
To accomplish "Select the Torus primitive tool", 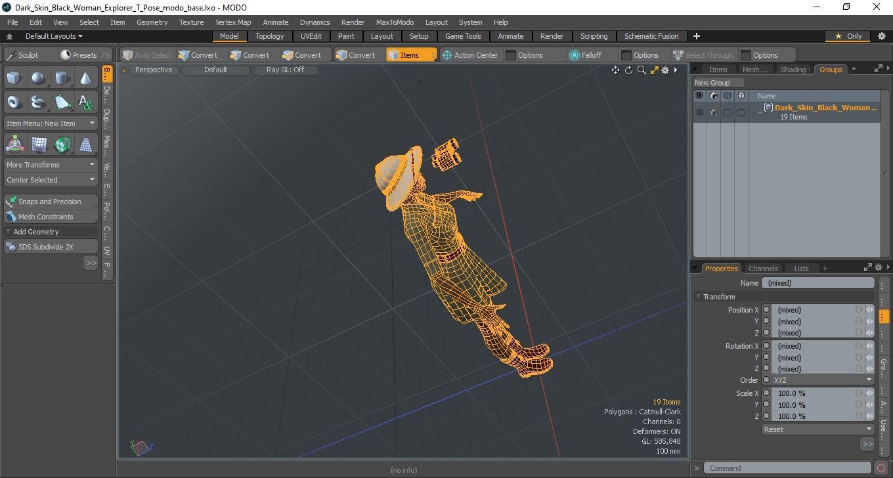I will pos(14,102).
